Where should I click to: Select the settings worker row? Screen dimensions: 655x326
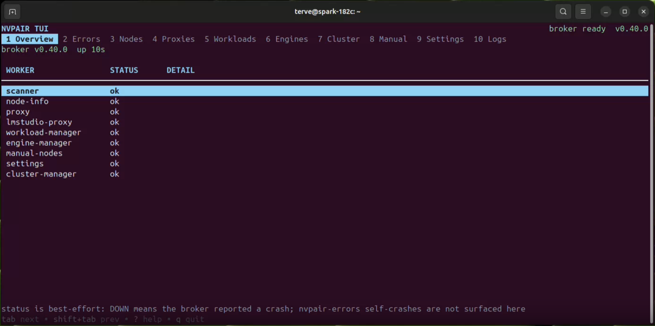[325, 163]
